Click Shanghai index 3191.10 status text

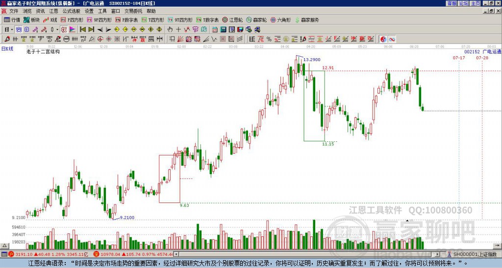24,254
